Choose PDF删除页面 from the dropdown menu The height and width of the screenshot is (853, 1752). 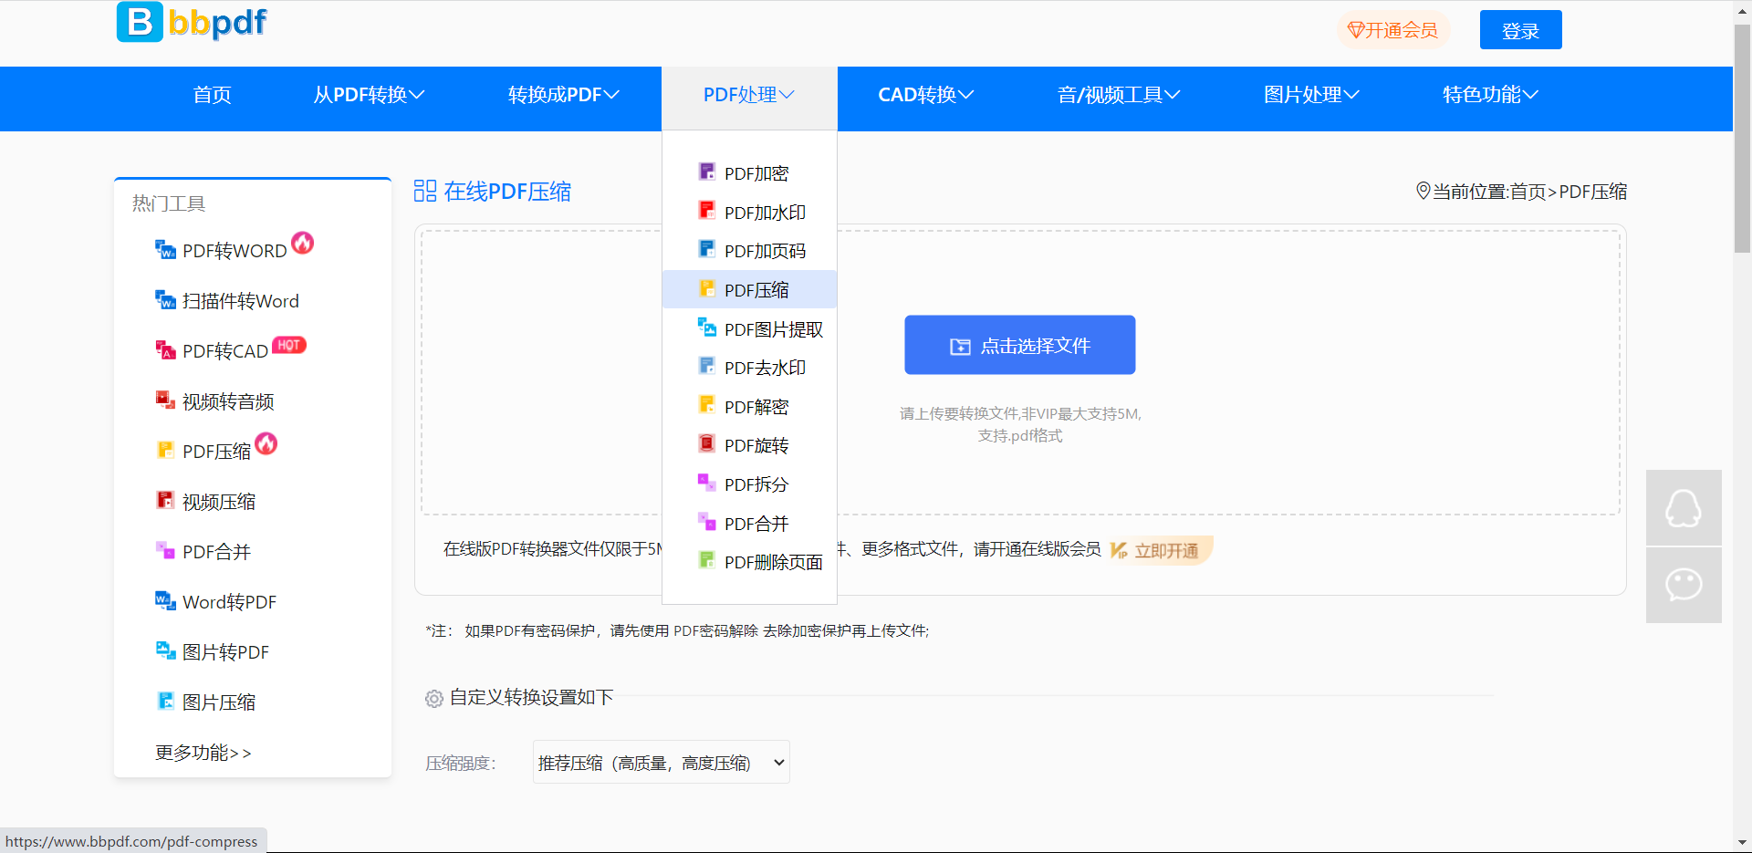coord(749,562)
